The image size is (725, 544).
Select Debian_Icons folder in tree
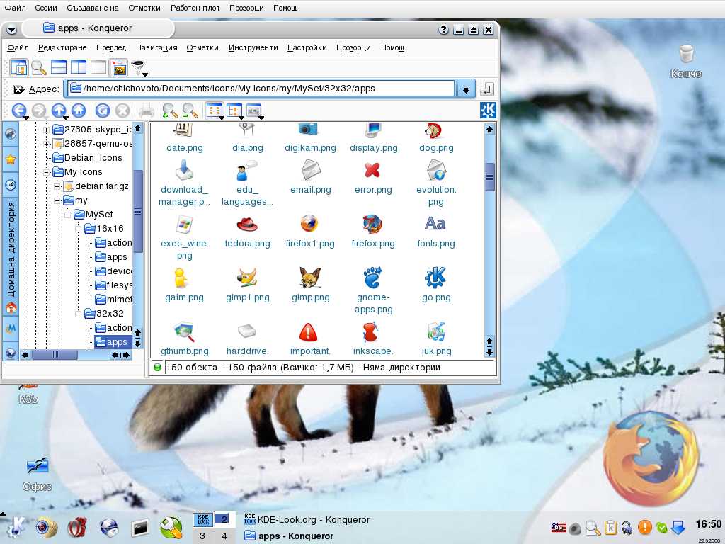87,158
